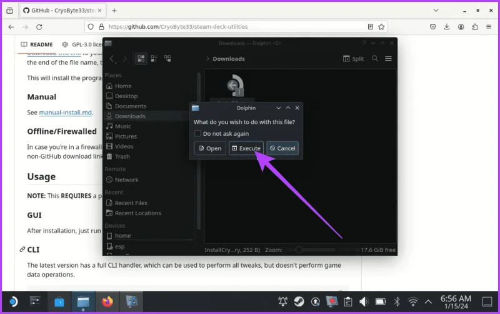Select Icons view mode in Dolphin toolbar
500x314 pixels.
point(141,58)
